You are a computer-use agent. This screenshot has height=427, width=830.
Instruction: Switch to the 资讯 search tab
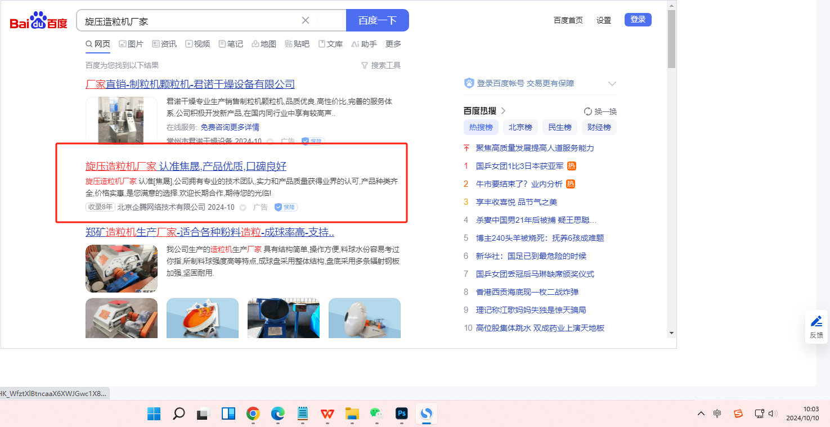click(x=164, y=44)
